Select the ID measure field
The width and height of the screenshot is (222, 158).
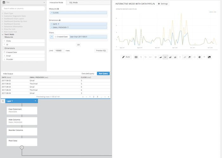tap(24, 45)
